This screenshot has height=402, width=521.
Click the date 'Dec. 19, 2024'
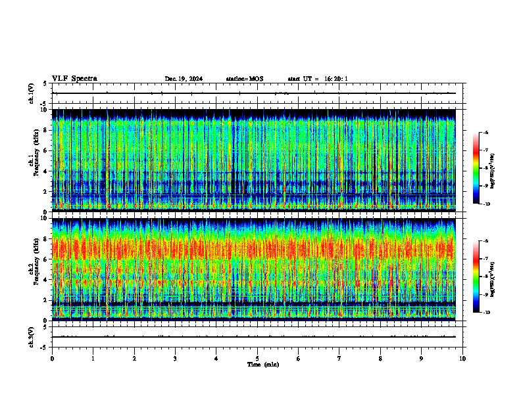(x=184, y=79)
